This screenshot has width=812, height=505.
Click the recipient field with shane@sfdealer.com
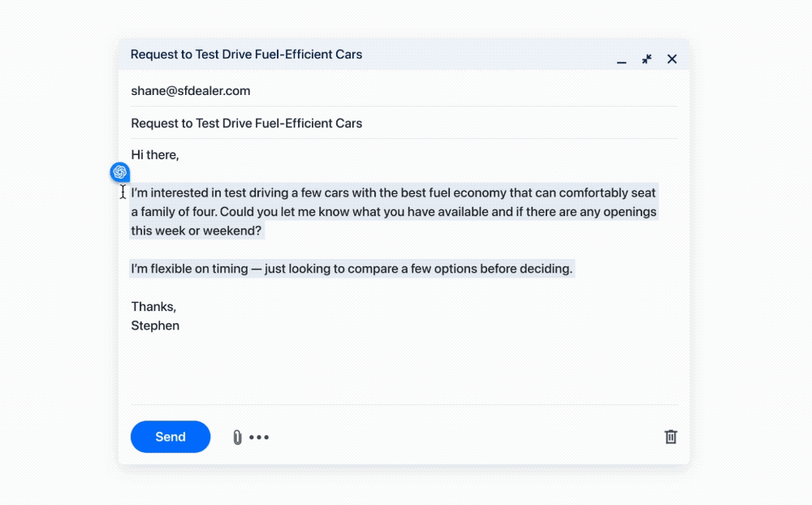pyautogui.click(x=191, y=91)
